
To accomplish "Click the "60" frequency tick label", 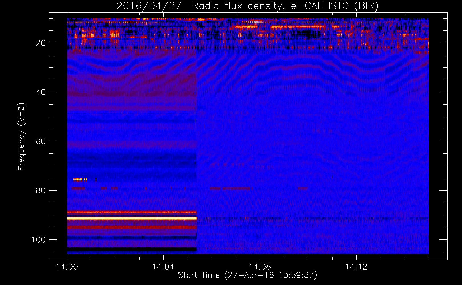I will click(41, 141).
